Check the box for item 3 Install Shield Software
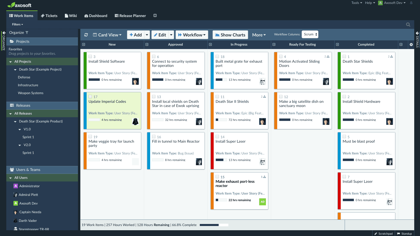Screen dimensions: 420x236 pos(90,57)
